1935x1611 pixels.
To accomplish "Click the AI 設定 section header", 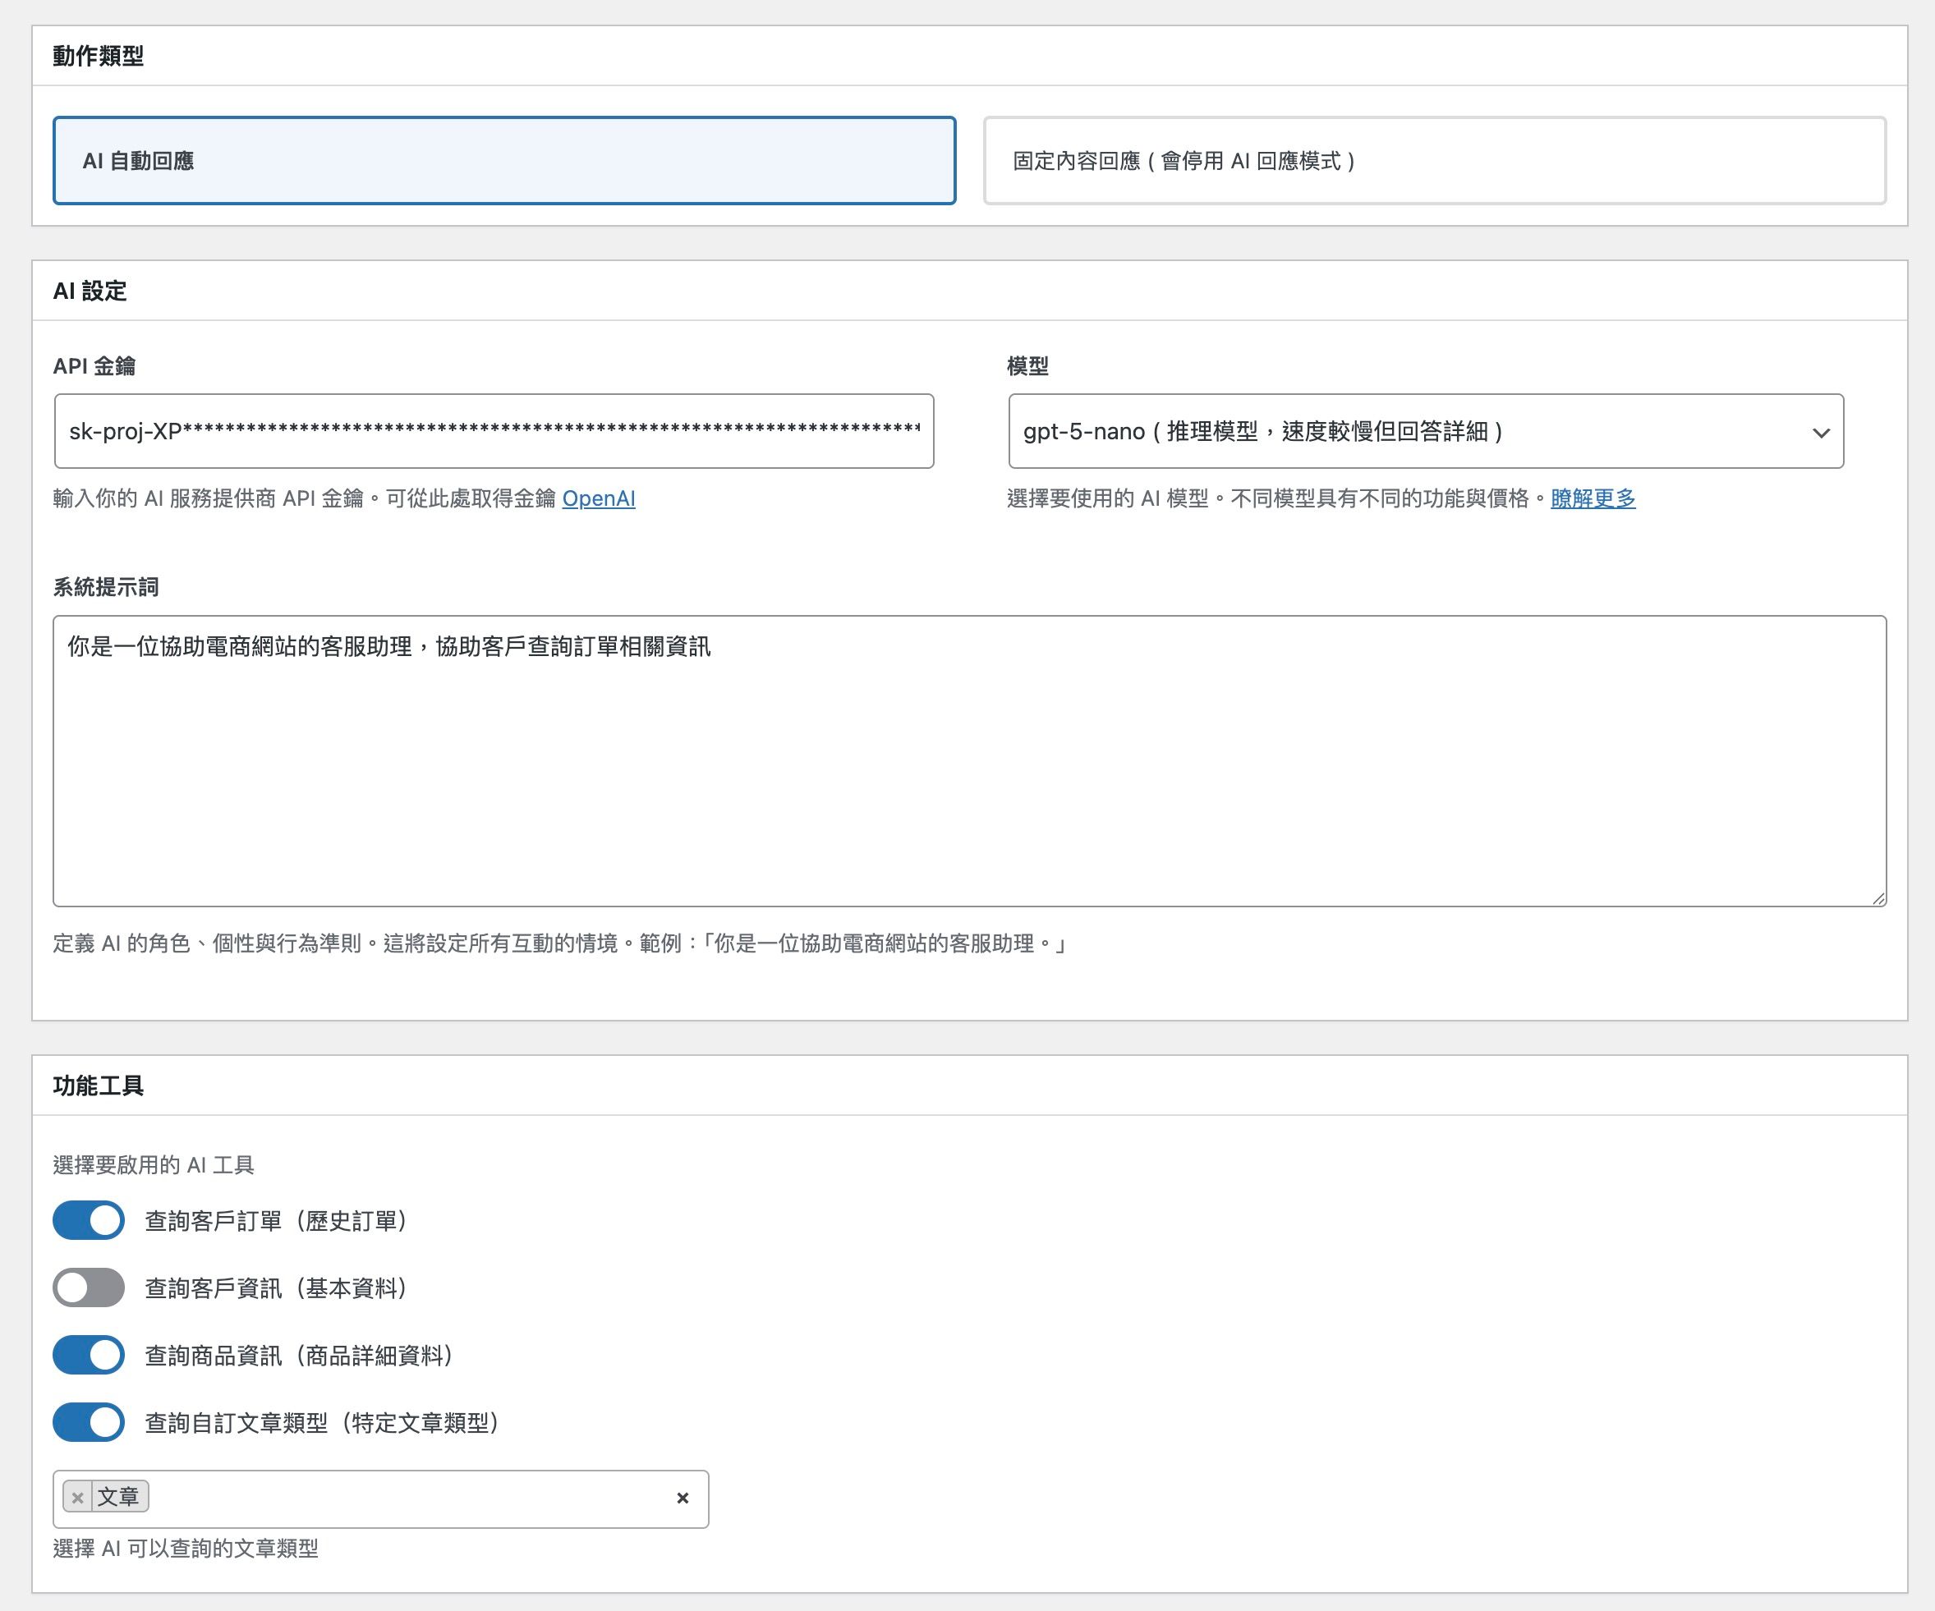I will pyautogui.click(x=90, y=291).
